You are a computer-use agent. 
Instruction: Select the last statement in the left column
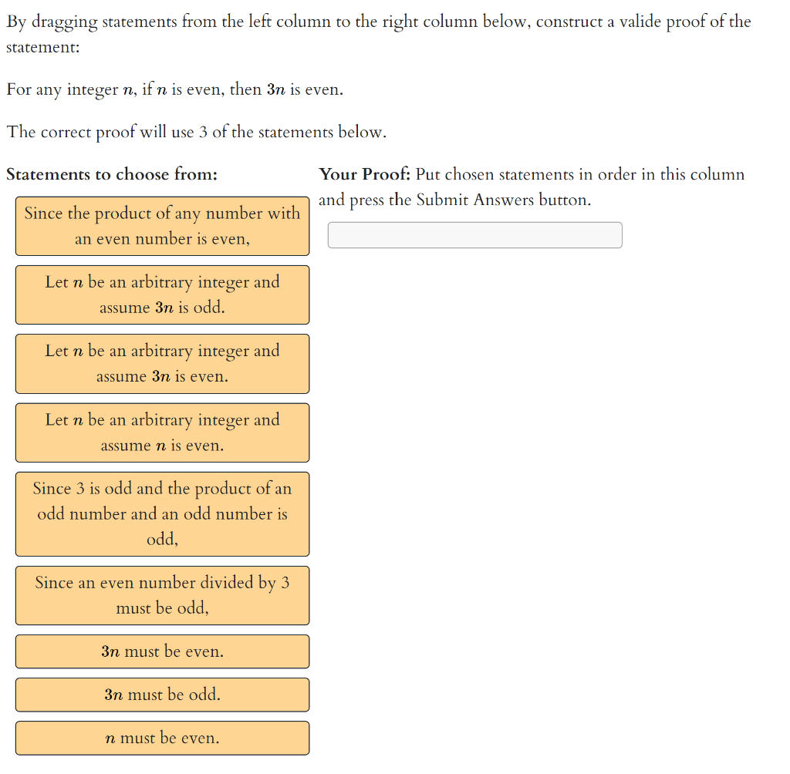click(x=162, y=738)
